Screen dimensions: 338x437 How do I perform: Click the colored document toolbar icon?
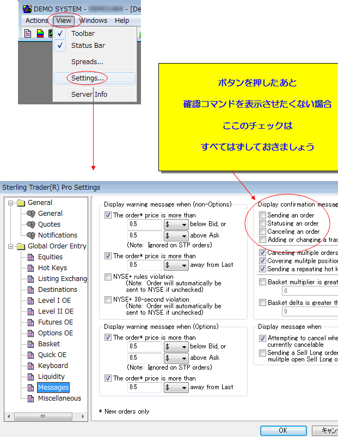point(40,34)
